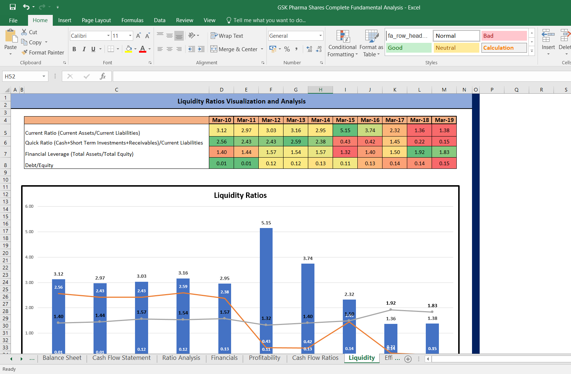The image size is (571, 374).
Task: Open the File menu
Action: pyautogui.click(x=13, y=20)
